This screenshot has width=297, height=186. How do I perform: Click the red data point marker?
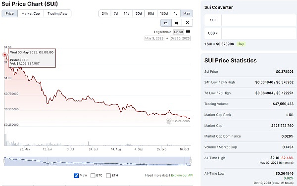[x=4, y=55]
